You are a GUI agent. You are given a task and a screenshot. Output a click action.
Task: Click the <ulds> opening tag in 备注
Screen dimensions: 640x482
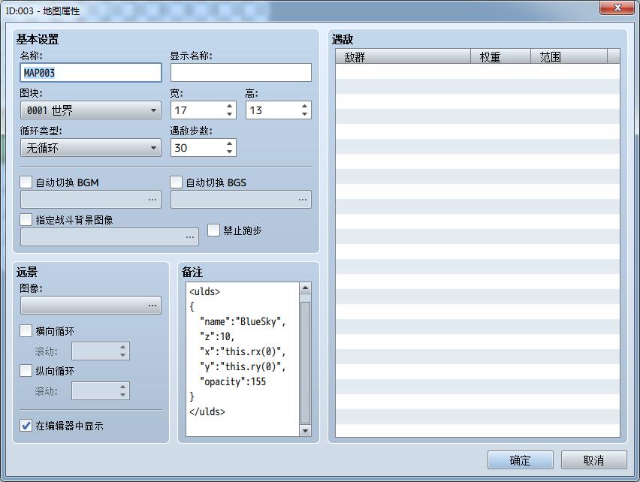coord(204,291)
